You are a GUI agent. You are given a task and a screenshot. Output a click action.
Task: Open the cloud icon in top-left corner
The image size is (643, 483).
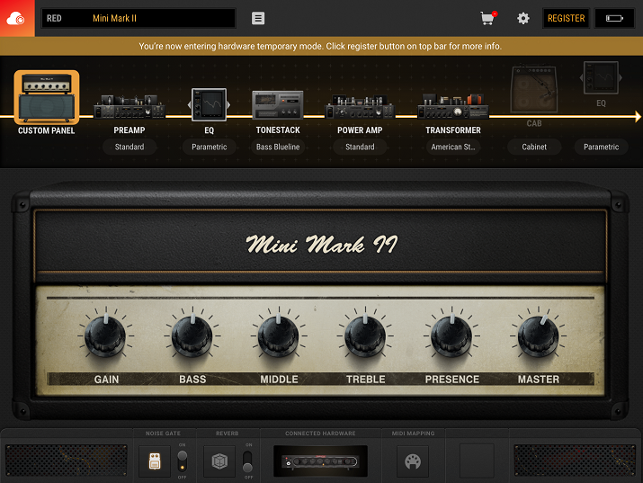point(17,18)
